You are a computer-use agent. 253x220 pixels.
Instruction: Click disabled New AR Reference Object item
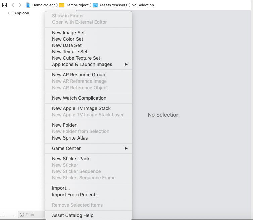89,88
